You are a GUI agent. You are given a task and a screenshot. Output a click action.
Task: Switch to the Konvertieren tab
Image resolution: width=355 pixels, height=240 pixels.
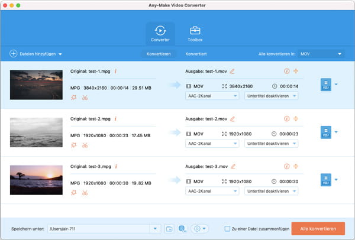159,54
